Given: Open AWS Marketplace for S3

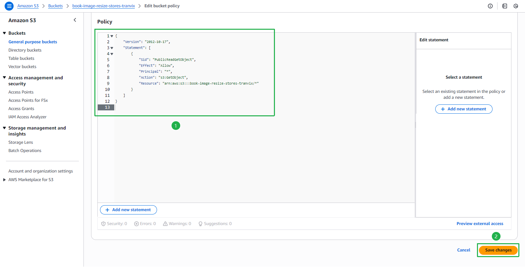Looking at the screenshot, I should point(31,180).
